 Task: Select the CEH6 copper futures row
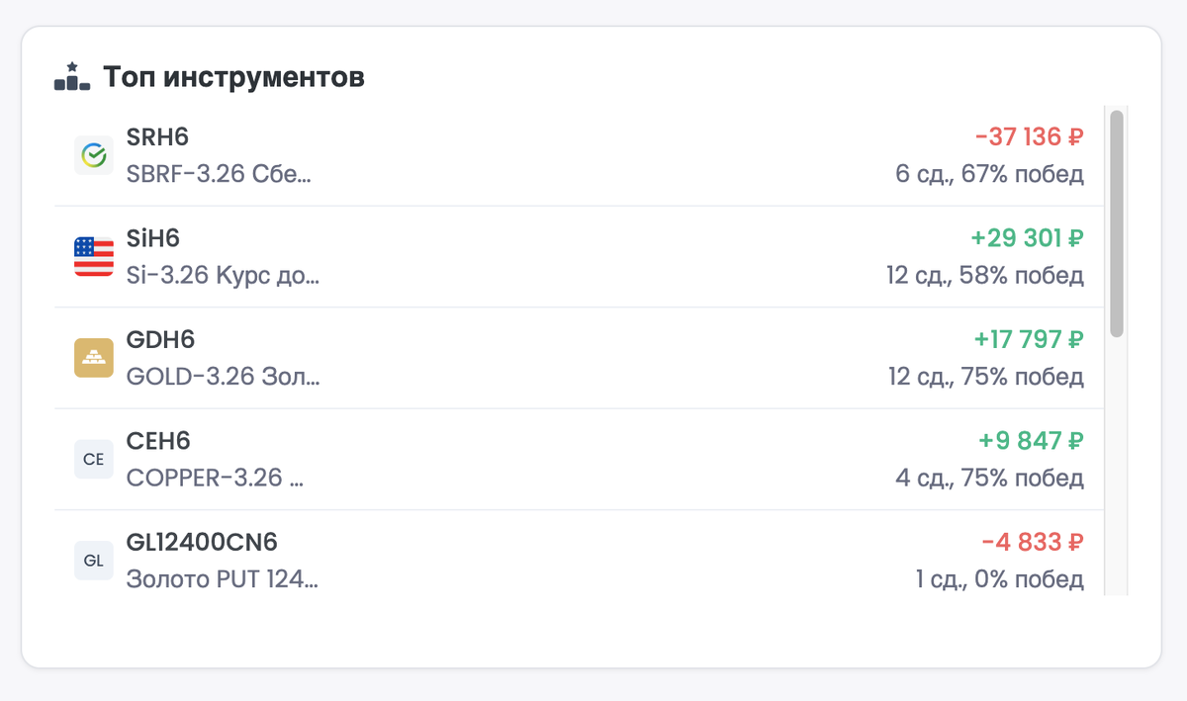pos(396,459)
